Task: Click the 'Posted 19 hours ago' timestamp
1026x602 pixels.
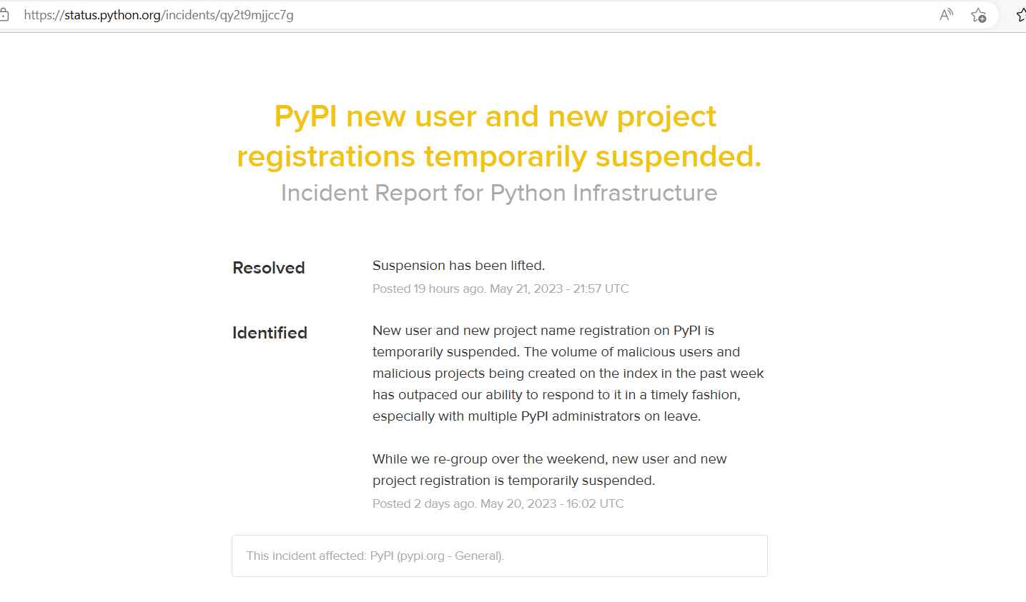Action: [500, 289]
